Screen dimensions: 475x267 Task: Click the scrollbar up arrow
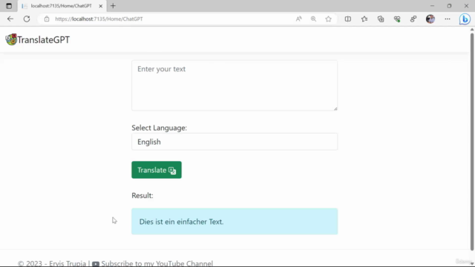[x=472, y=29]
